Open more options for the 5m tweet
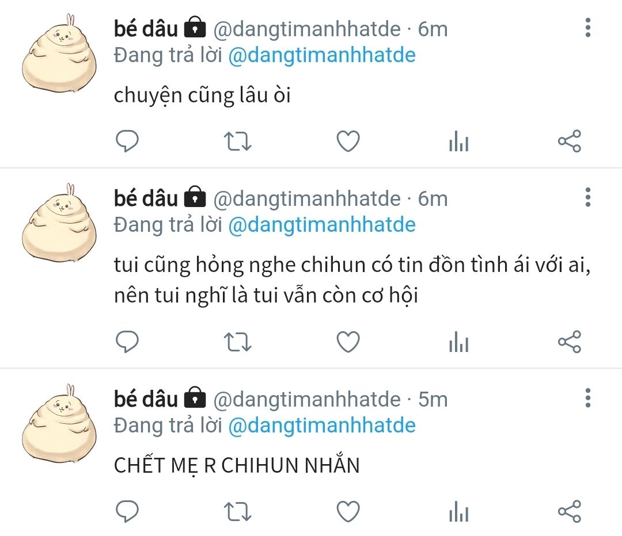The image size is (622, 536). 588,398
